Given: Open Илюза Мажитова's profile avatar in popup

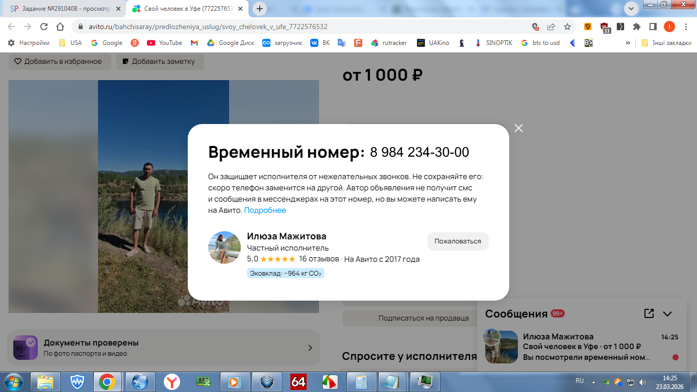Looking at the screenshot, I should (225, 248).
